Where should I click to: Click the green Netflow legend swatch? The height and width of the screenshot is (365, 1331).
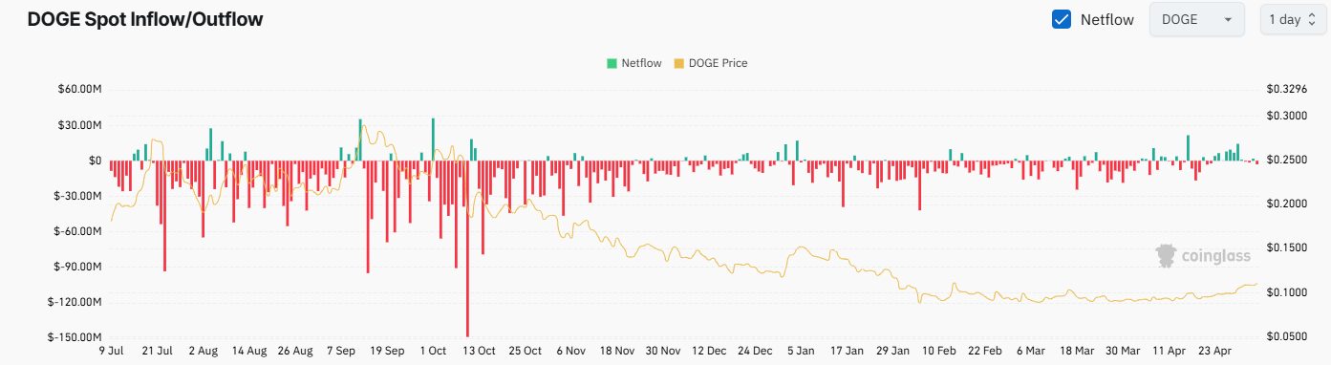coord(611,63)
